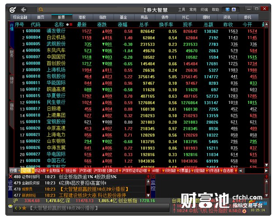The image size is (277, 221).
Task: Click the blue 'i' info icon
Action: pos(228,10)
